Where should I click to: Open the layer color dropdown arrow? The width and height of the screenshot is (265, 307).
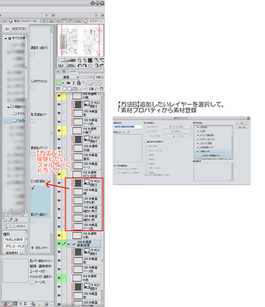pos(63,83)
